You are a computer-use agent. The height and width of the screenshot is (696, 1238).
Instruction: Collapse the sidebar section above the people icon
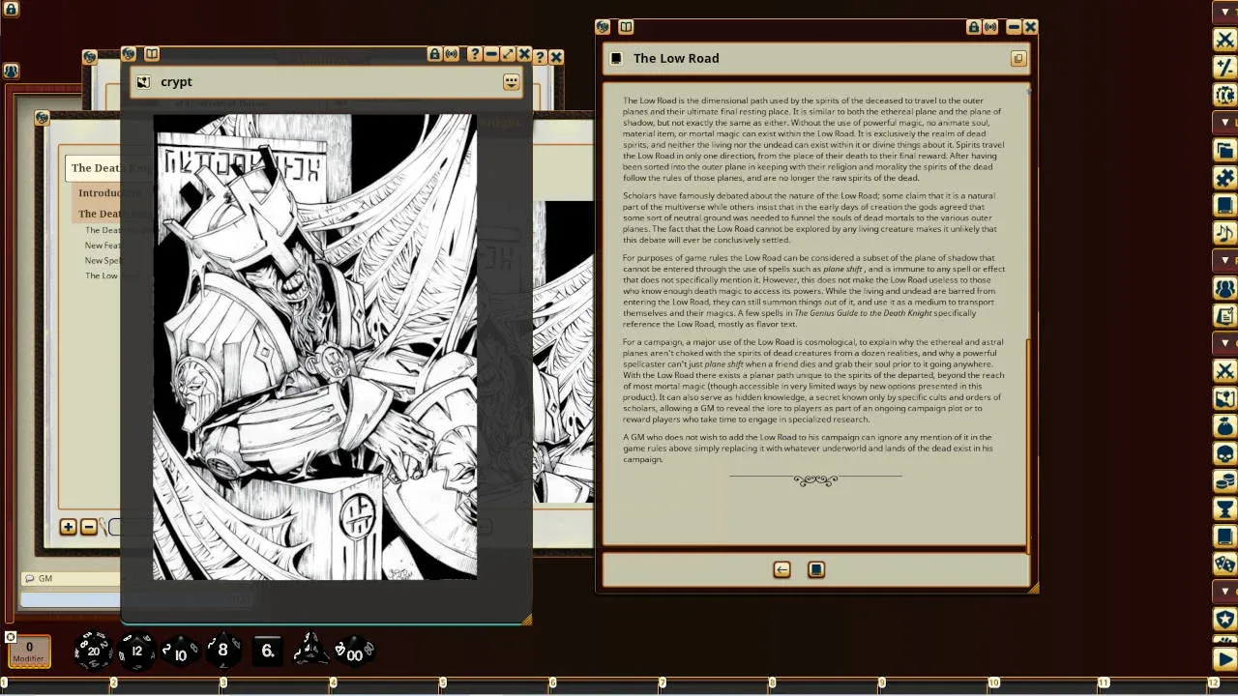point(1225,261)
